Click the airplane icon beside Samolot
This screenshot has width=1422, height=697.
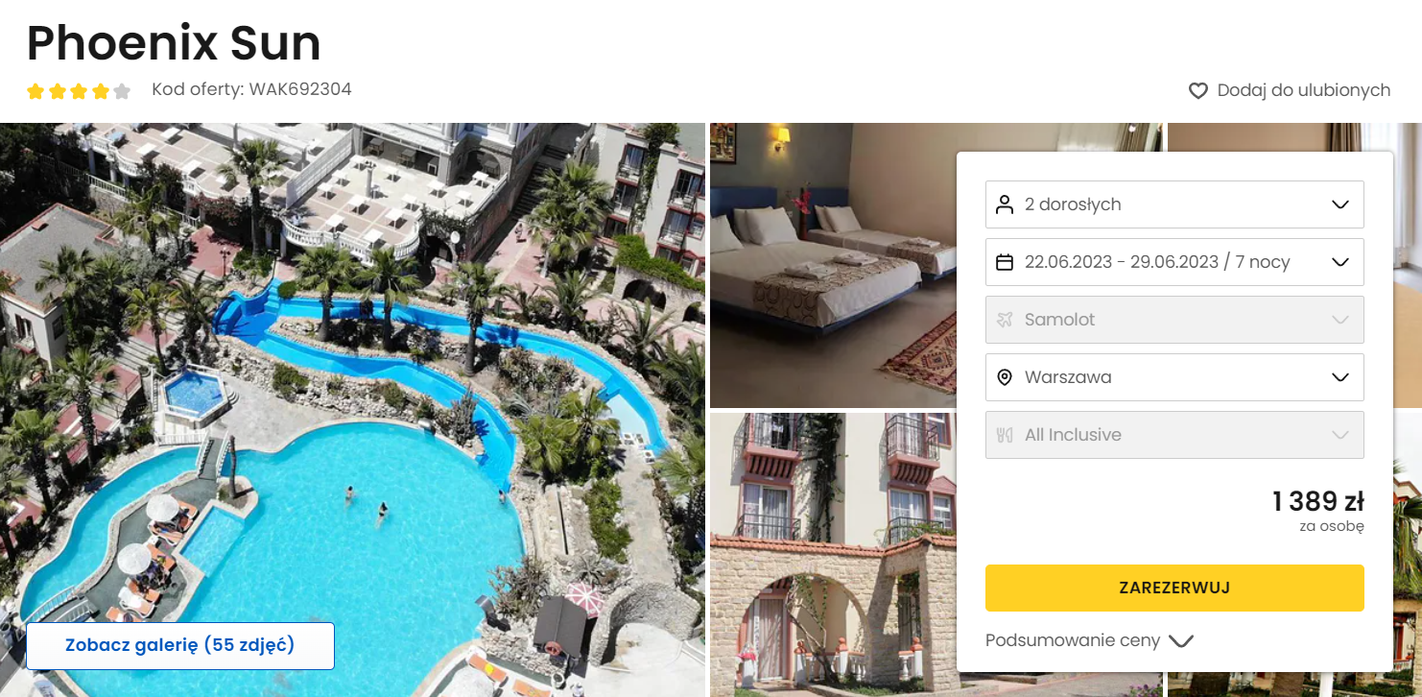pyautogui.click(x=1005, y=320)
